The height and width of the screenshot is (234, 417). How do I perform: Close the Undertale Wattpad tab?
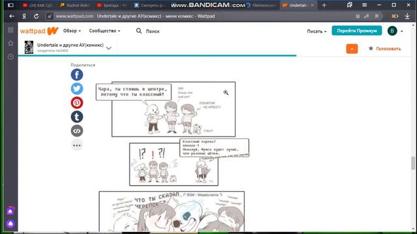click(x=312, y=5)
